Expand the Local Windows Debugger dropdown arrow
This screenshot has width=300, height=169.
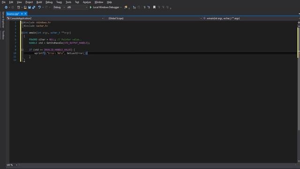[x=121, y=8]
